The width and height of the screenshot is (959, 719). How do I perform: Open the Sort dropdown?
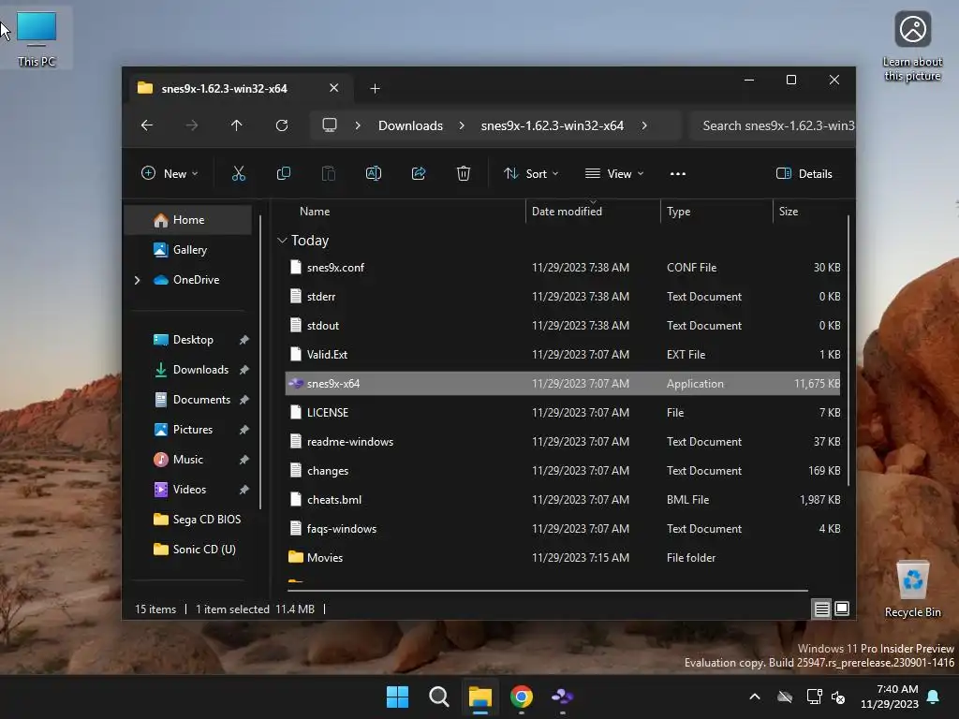531,173
